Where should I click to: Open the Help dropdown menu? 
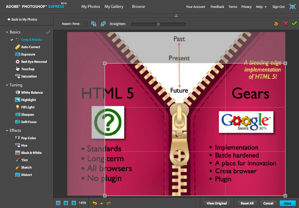(x=261, y=7)
